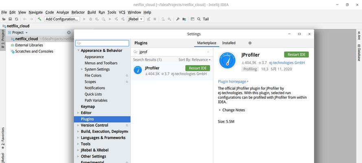362x163 pixels.
Task: Expand the JRebel & XRebel arrow
Action: pyautogui.click(x=78, y=150)
